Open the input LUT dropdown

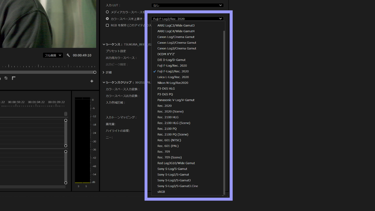tap(187, 5)
